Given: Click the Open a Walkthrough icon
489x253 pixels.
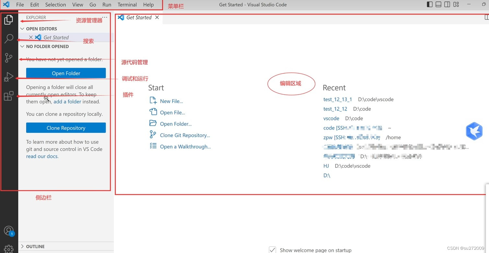Looking at the screenshot, I should (153, 146).
